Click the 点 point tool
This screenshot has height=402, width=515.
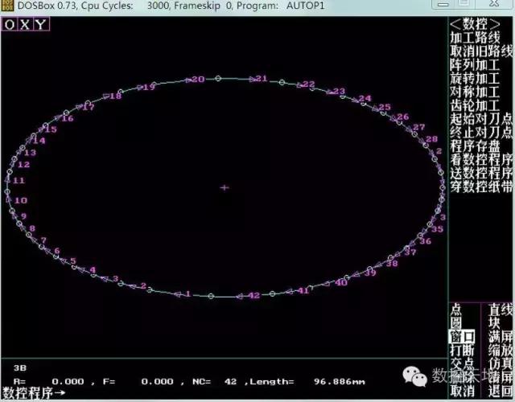click(x=455, y=309)
